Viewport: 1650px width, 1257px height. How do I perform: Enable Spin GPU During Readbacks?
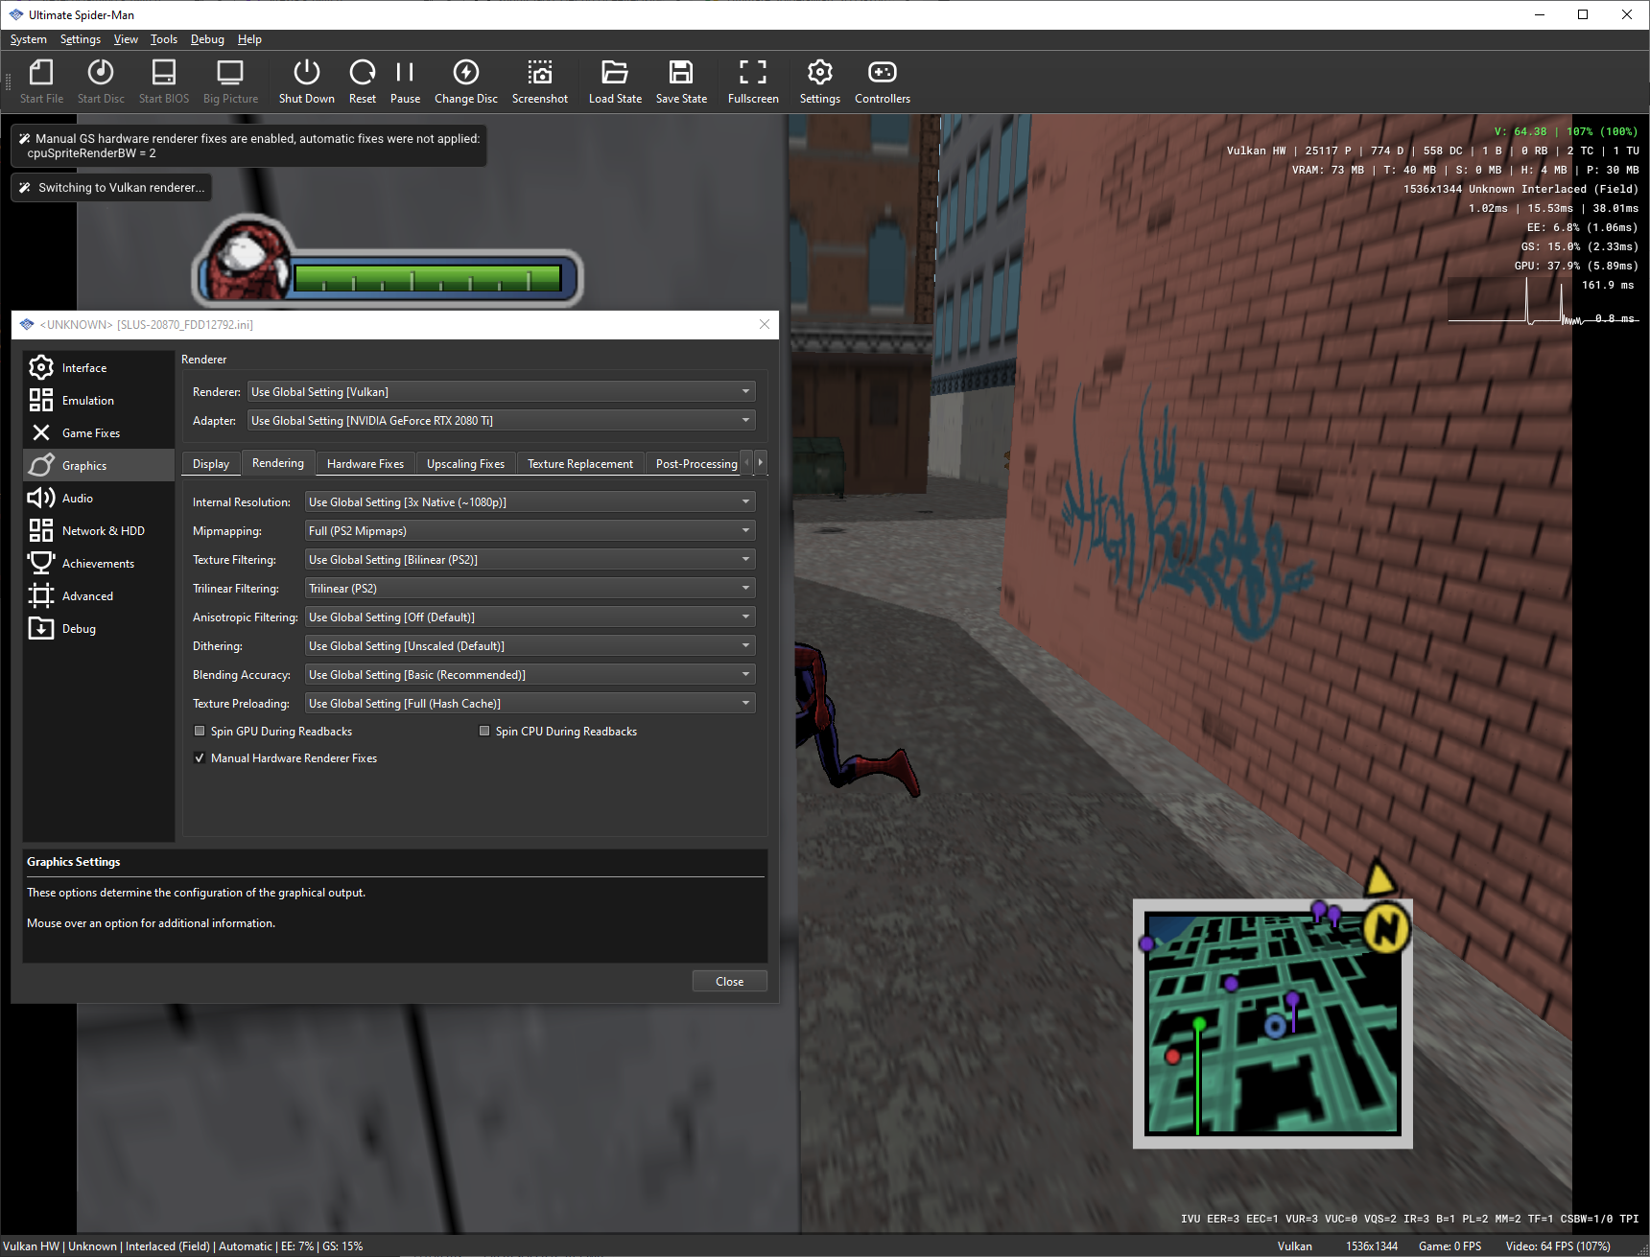point(200,731)
